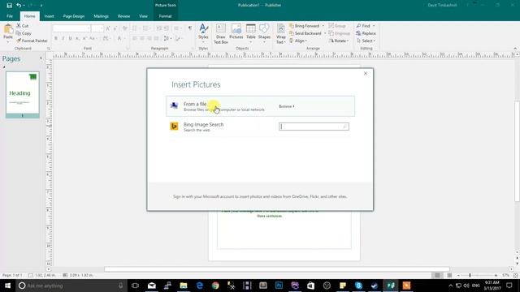Click the Bing logo icon in dialog
Viewport: 520px width, 292px height.
[174, 127]
